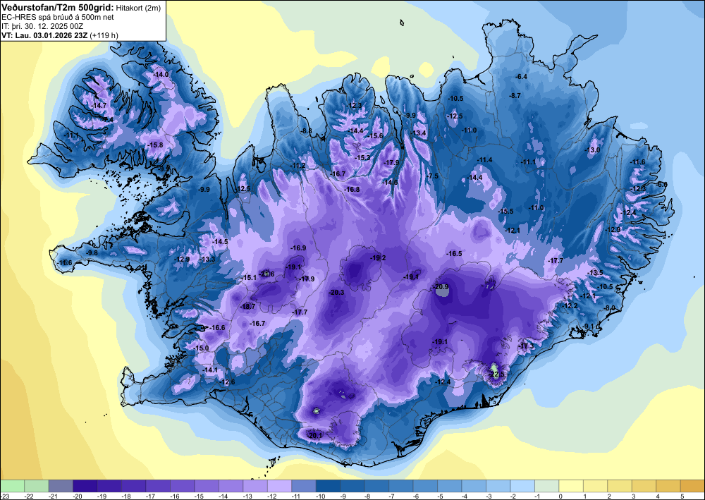Click the -13.3 temperature value

(x=208, y=260)
